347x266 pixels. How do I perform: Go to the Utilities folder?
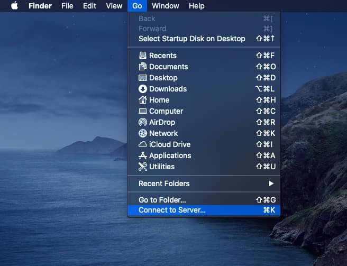click(204, 167)
